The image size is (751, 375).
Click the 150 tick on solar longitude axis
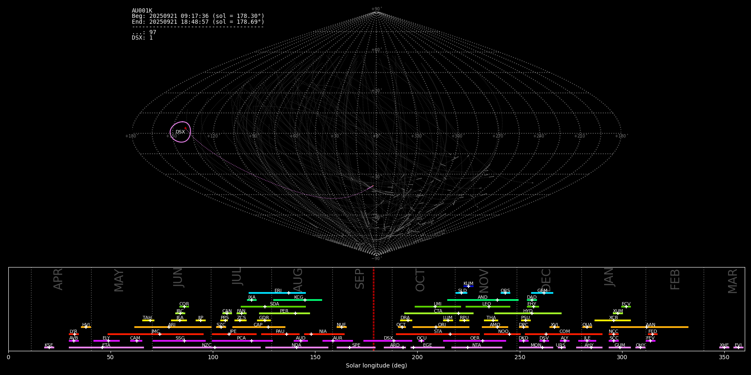coord(315,357)
